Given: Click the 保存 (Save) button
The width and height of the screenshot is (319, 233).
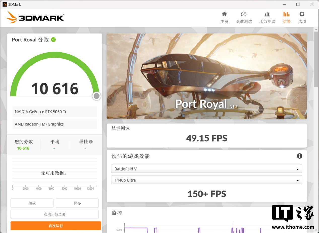Looking at the screenshot, I should (x=77, y=203).
